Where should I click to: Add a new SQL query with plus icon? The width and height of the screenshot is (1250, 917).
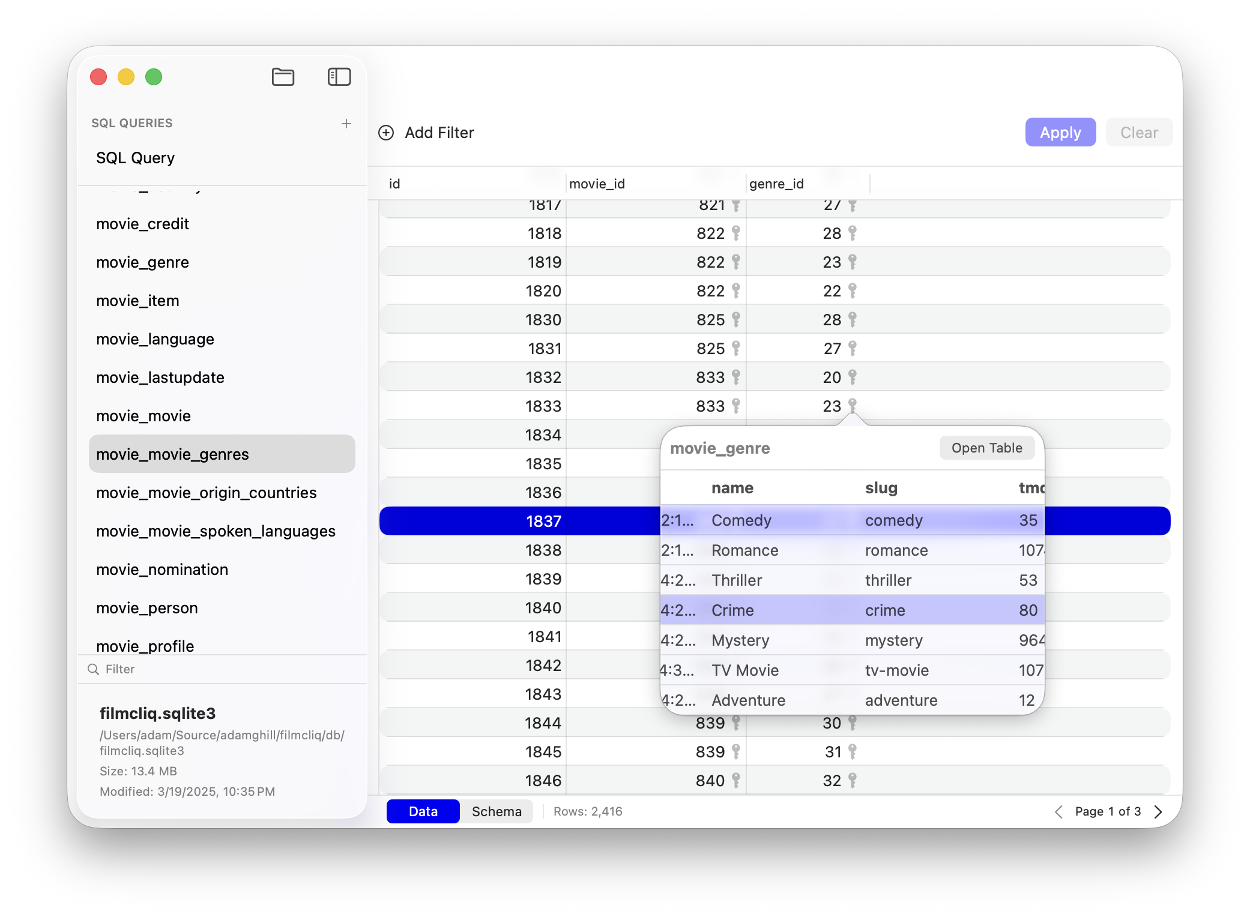(x=346, y=124)
